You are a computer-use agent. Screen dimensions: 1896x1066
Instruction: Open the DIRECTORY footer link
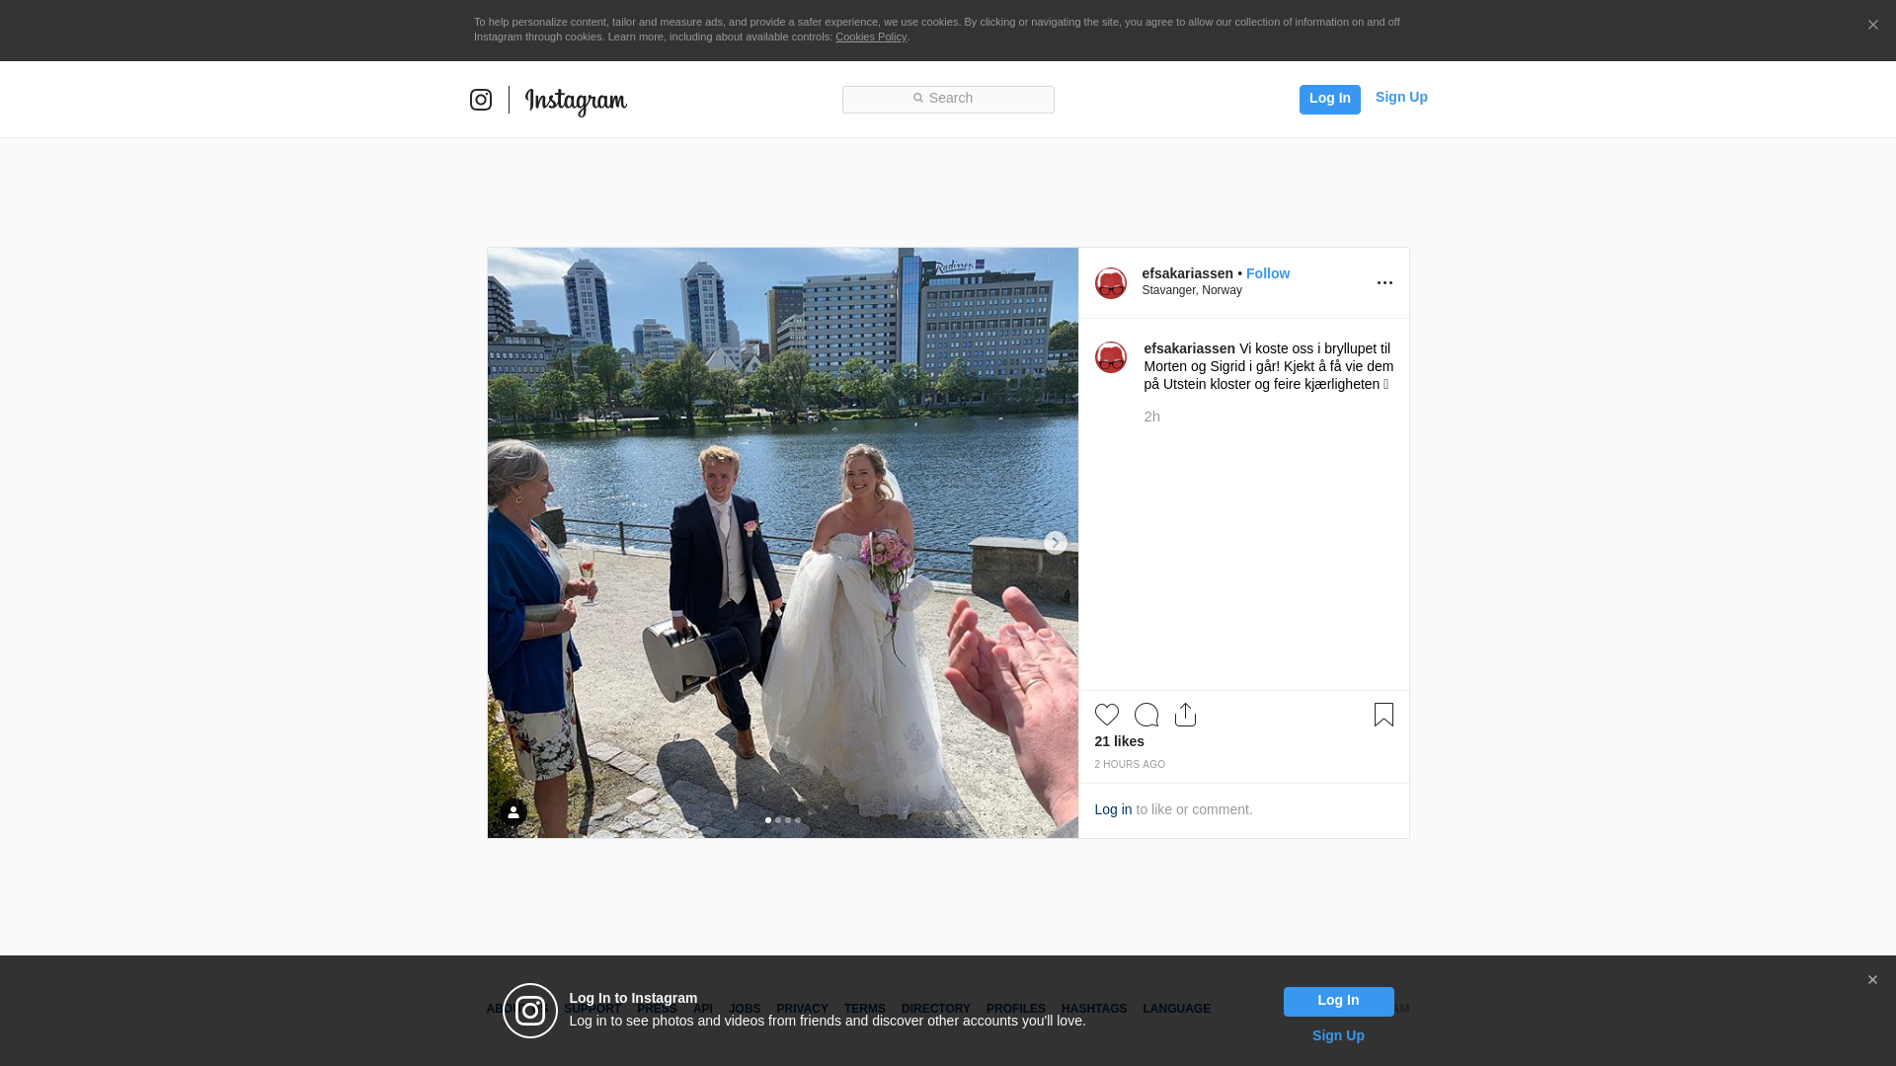pyautogui.click(x=936, y=1009)
